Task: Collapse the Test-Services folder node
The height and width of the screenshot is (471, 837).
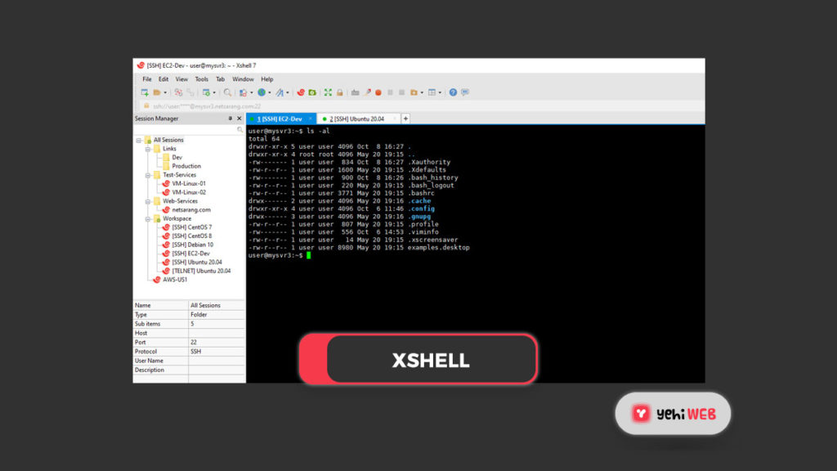Action: [x=148, y=175]
